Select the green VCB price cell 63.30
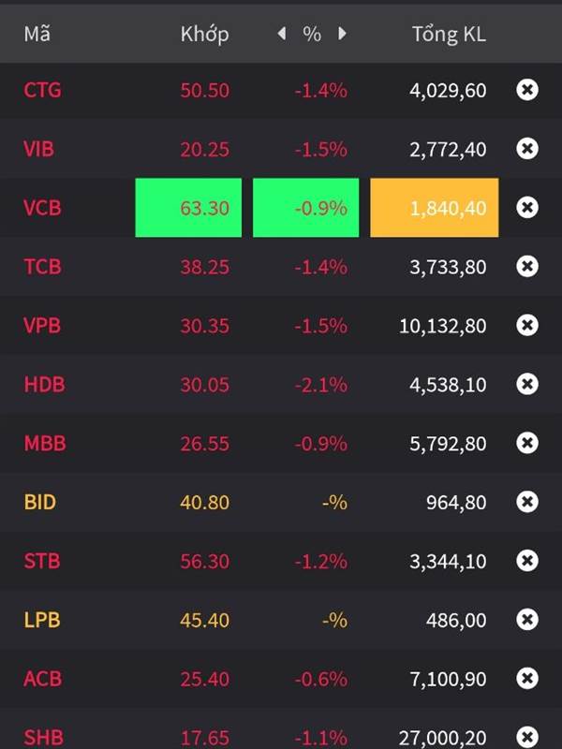The width and height of the screenshot is (562, 749). pos(188,208)
